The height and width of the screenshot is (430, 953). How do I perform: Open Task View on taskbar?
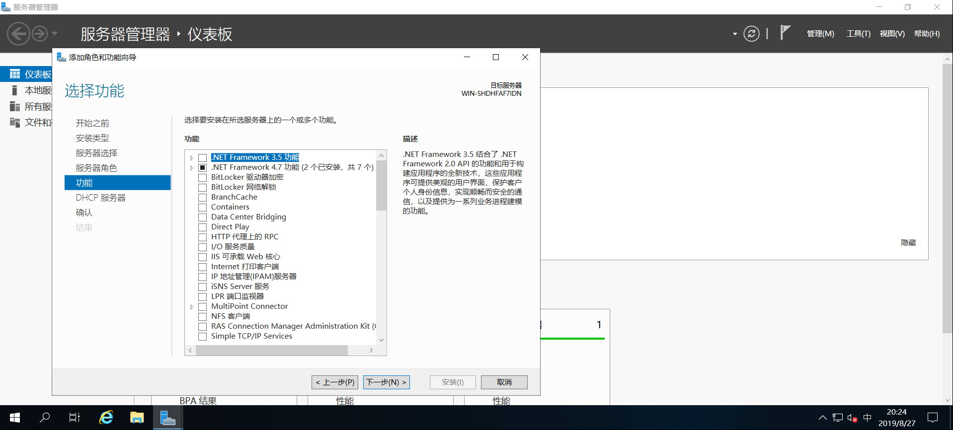(75, 418)
